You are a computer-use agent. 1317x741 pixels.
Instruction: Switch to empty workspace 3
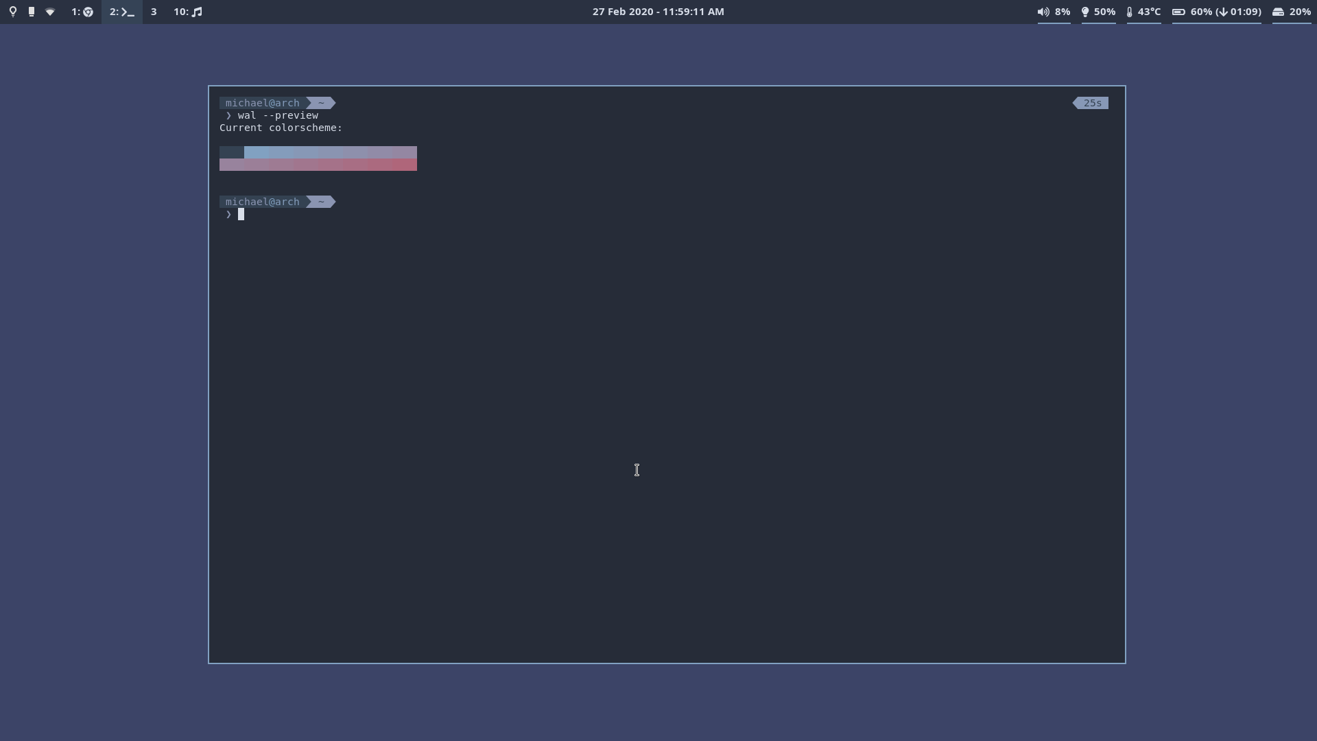tap(154, 12)
